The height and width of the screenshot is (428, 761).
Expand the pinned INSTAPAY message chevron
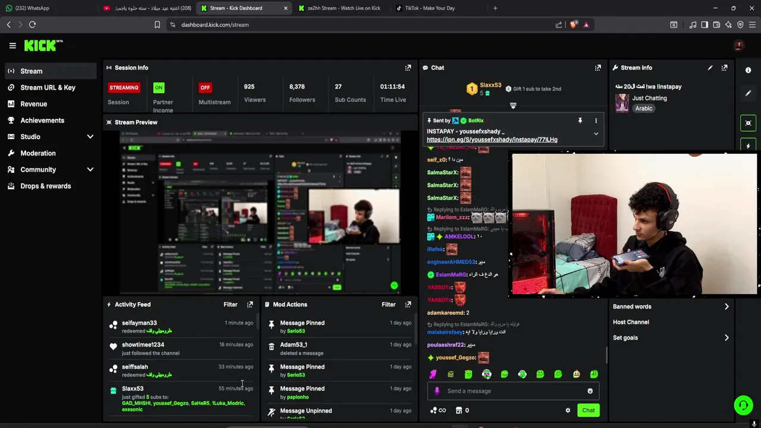[x=596, y=134]
